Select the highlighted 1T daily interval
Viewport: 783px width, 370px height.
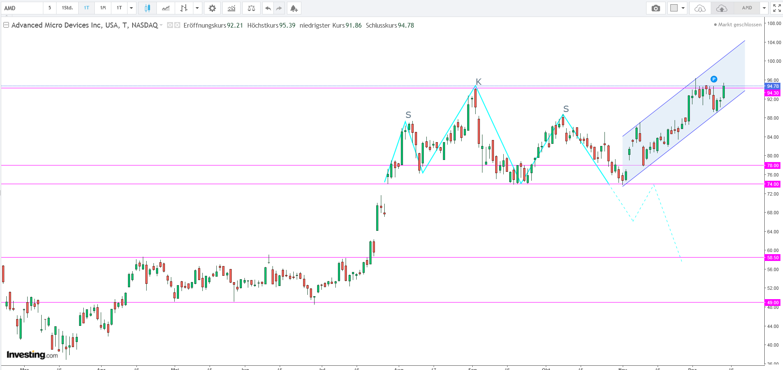[x=87, y=8]
